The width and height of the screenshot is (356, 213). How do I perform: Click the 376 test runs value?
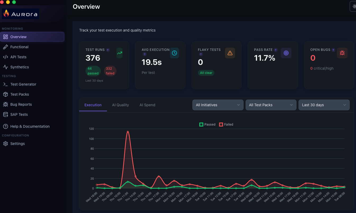(x=93, y=58)
